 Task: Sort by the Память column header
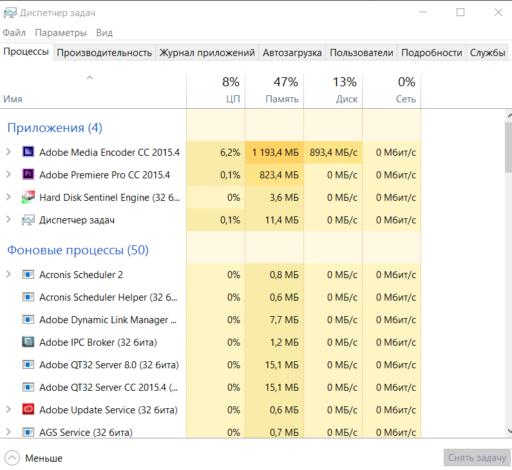(x=274, y=91)
